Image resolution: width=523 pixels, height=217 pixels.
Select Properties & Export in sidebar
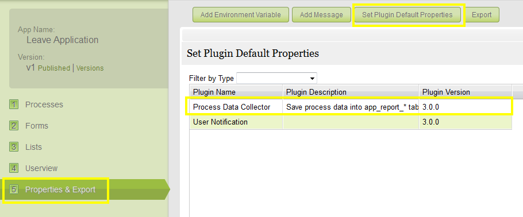60,189
